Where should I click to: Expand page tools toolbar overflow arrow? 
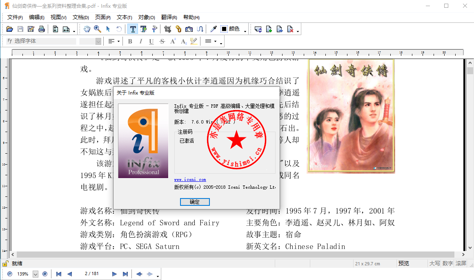(298, 31)
